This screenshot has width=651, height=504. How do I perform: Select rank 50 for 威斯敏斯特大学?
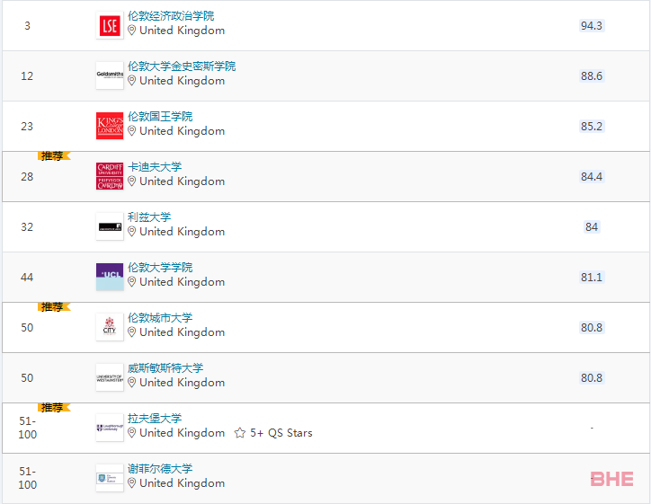pos(27,378)
